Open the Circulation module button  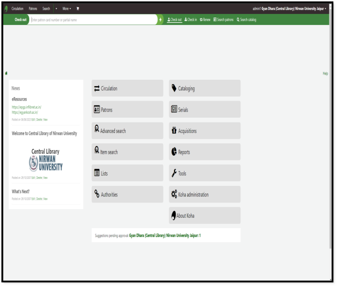127,89
